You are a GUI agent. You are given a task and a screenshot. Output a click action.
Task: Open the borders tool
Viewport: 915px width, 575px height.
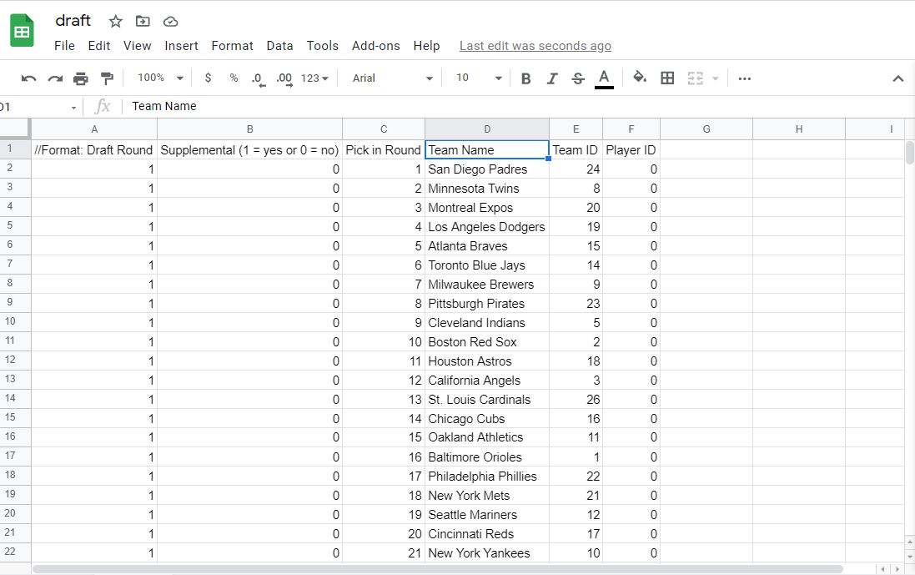pos(667,78)
